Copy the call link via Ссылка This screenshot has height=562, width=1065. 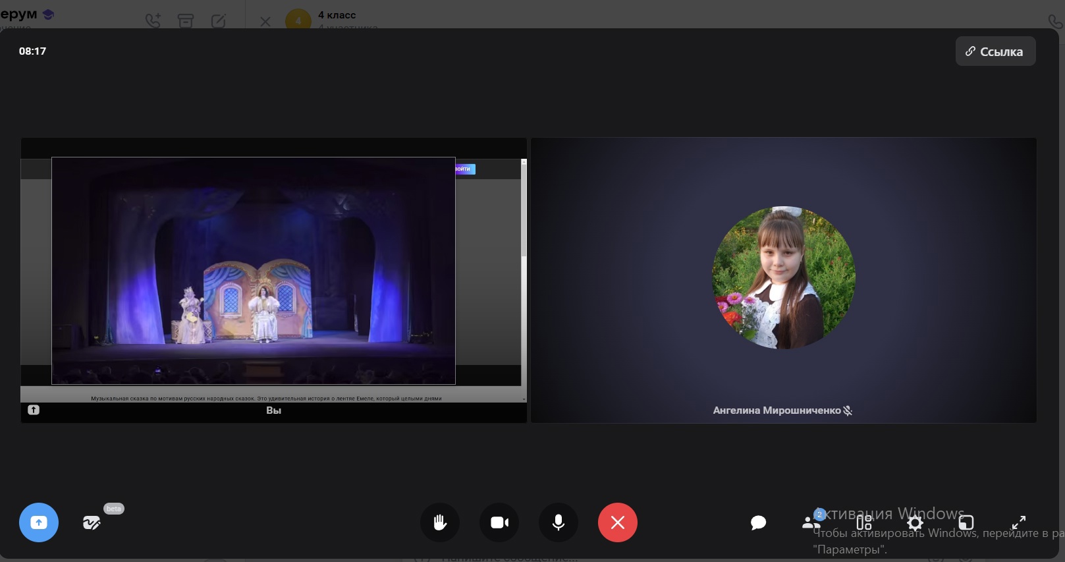pyautogui.click(x=995, y=51)
